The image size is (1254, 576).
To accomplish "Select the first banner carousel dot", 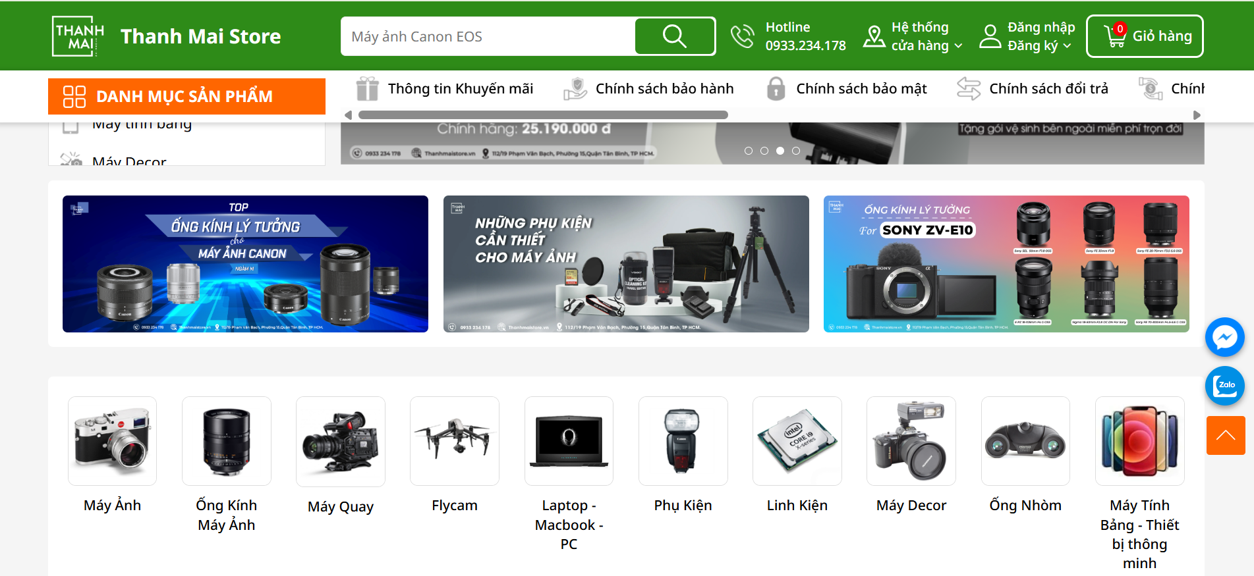I will pyautogui.click(x=749, y=151).
